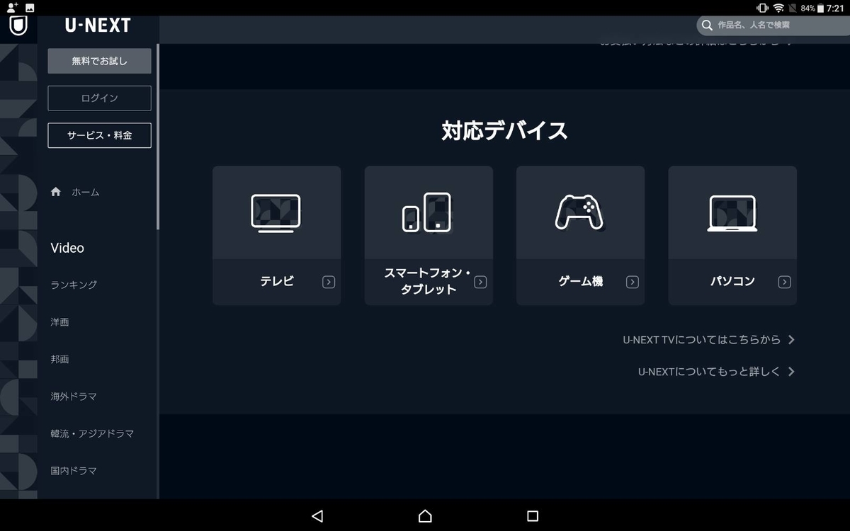The image size is (850, 531).
Task: Select 洋画 category
Action: (59, 322)
